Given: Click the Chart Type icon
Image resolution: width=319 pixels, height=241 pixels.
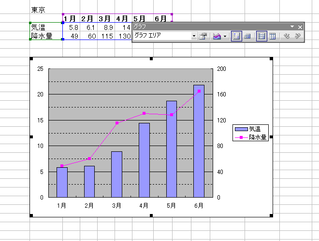Looking at the screenshot, I should 217,36.
